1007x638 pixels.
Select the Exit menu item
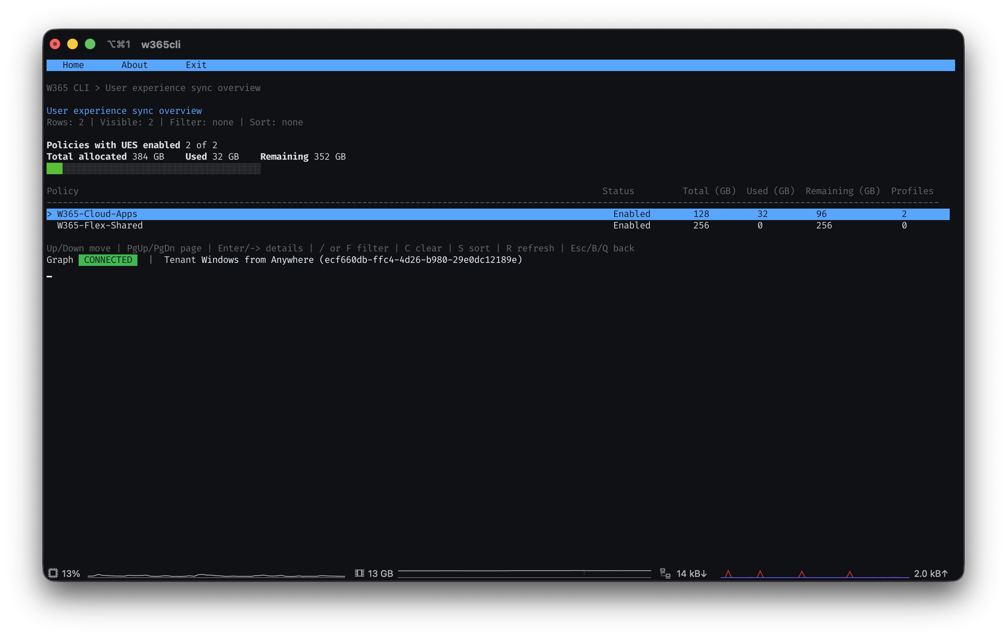click(x=196, y=65)
